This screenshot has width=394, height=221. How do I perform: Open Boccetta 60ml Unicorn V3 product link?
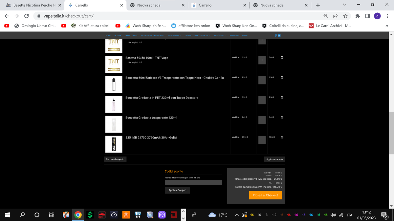(174, 78)
